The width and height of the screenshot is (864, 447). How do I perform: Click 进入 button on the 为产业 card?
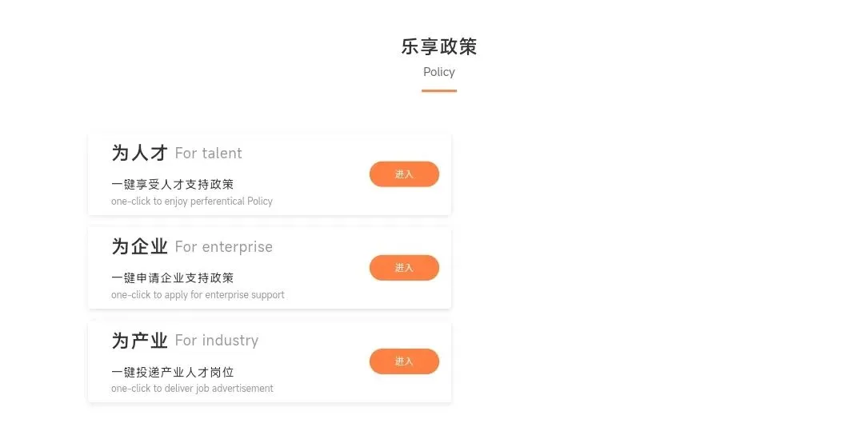coord(404,361)
